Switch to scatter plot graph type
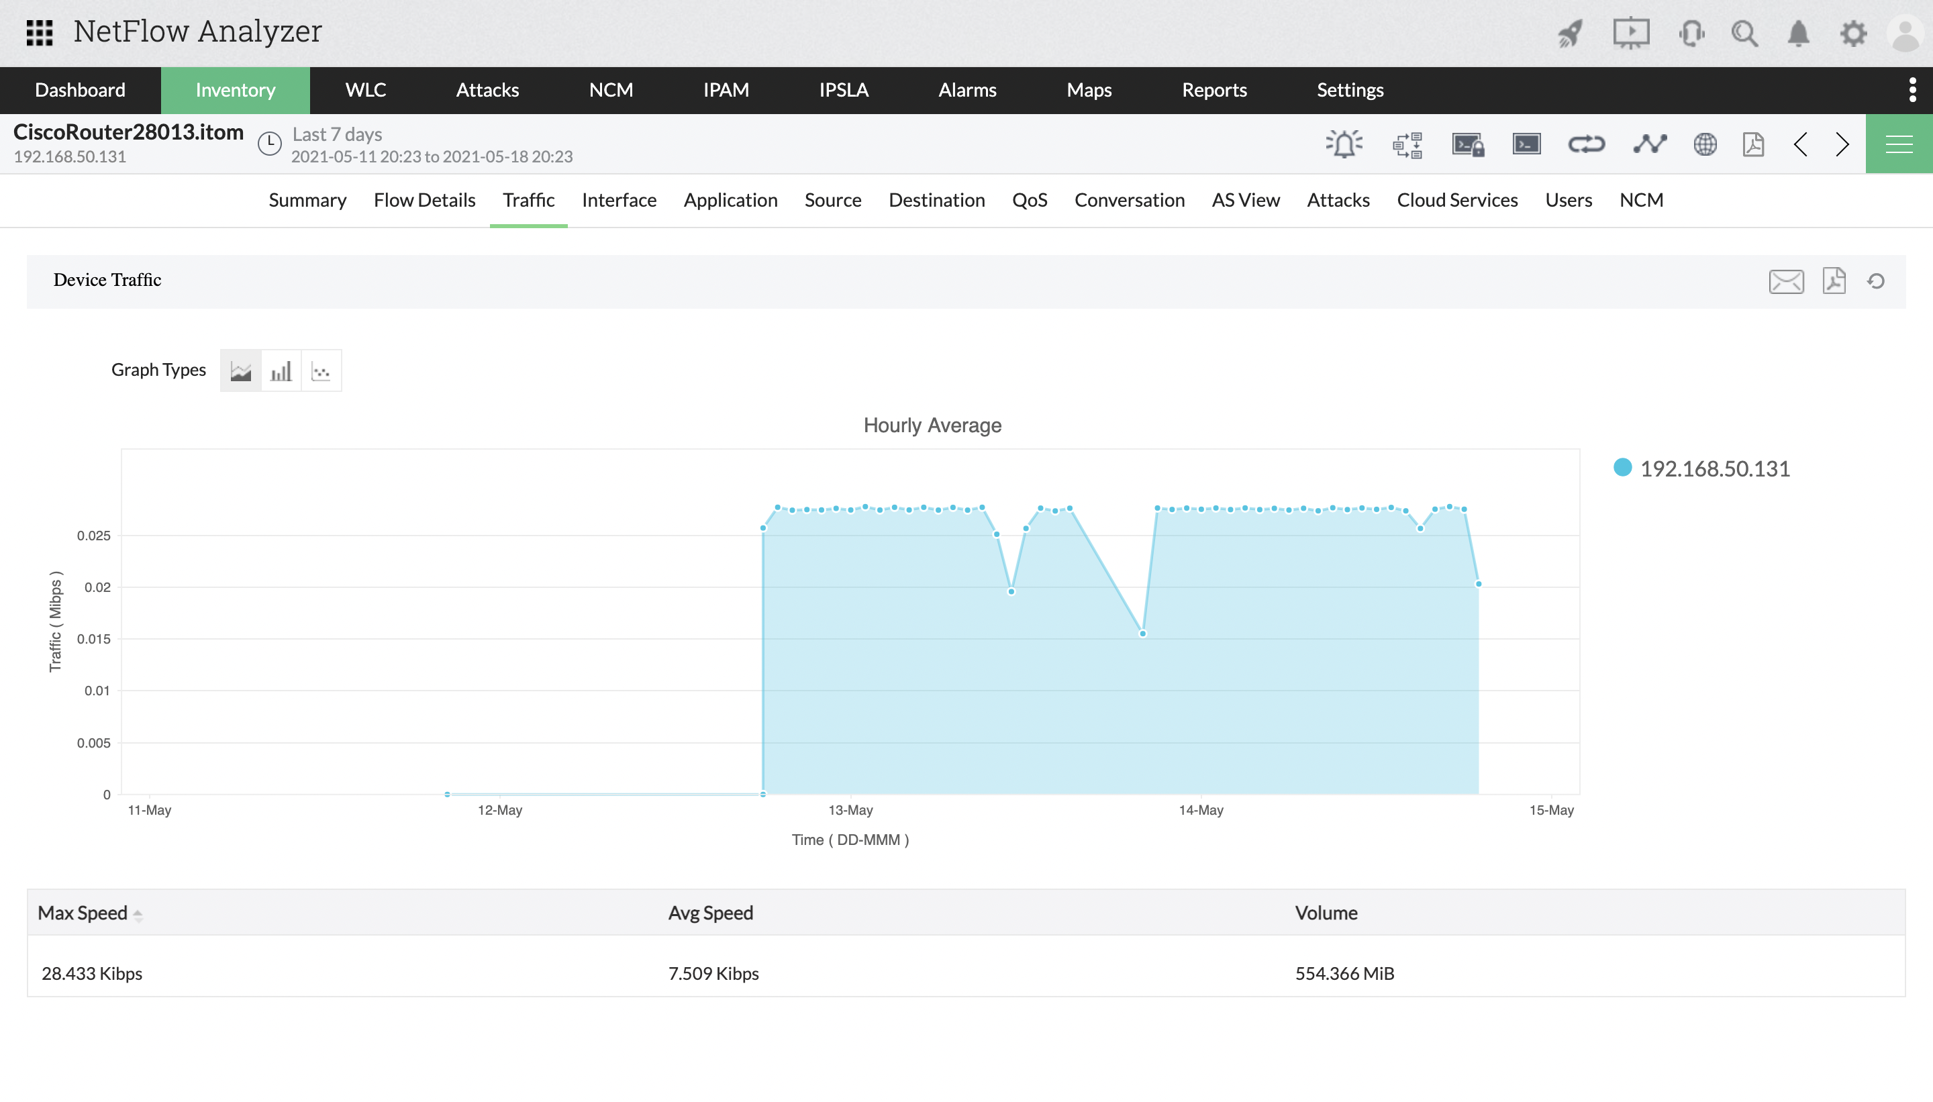The width and height of the screenshot is (1933, 1102). [321, 371]
